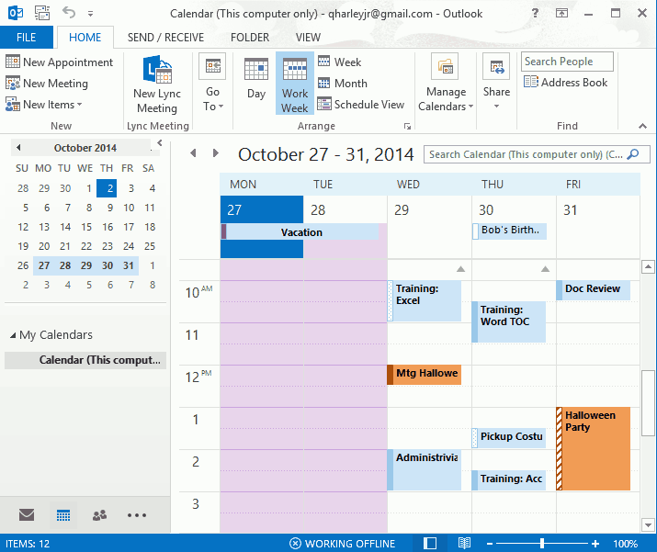Screen dimensions: 657x552
Task: Click the zoom slider in status bar
Action: point(542,544)
